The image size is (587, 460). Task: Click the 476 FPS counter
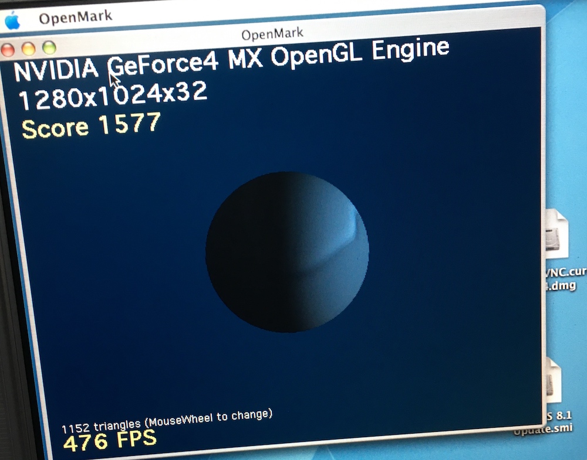[110, 440]
